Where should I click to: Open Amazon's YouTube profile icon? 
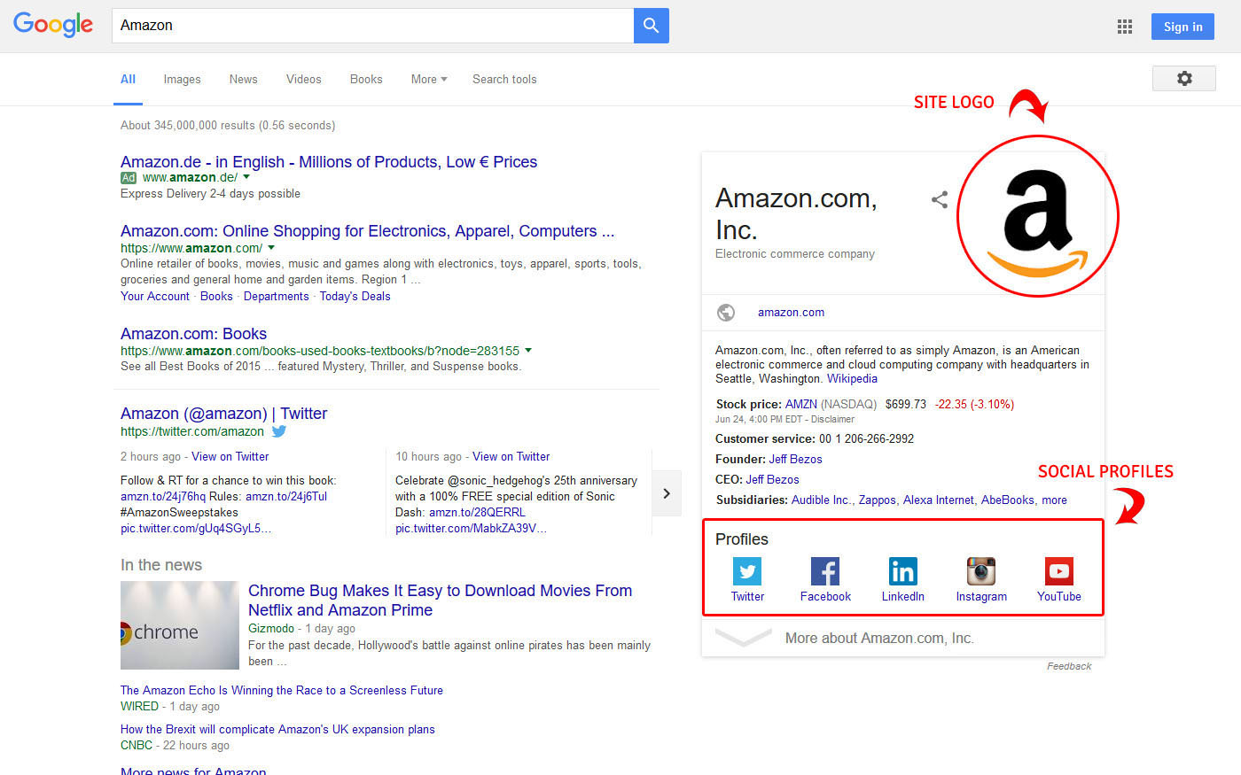(1058, 571)
